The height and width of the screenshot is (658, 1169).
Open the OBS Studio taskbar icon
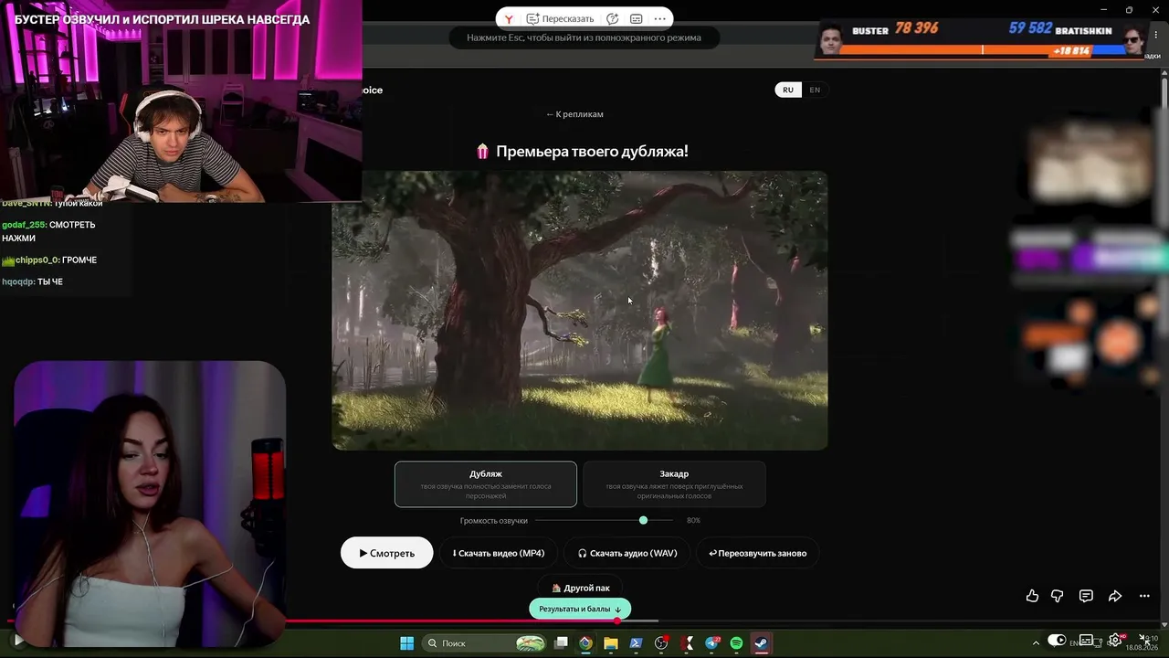pos(661,643)
